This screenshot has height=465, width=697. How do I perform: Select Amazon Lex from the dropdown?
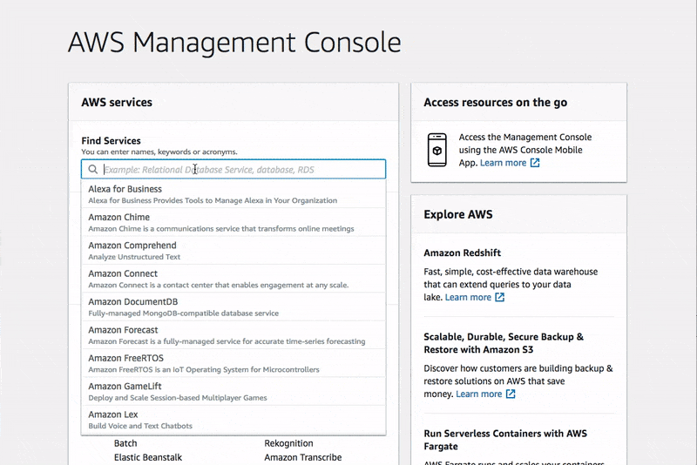[233, 420]
